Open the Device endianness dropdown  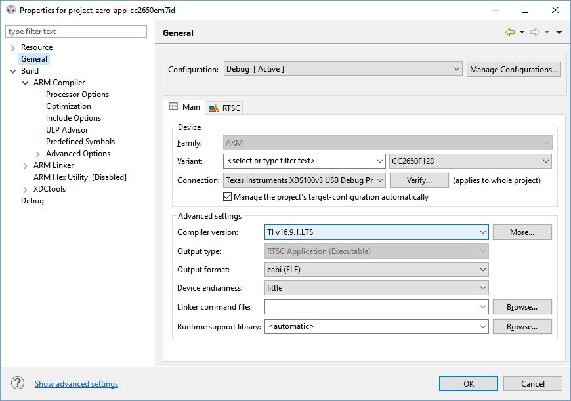coord(377,287)
